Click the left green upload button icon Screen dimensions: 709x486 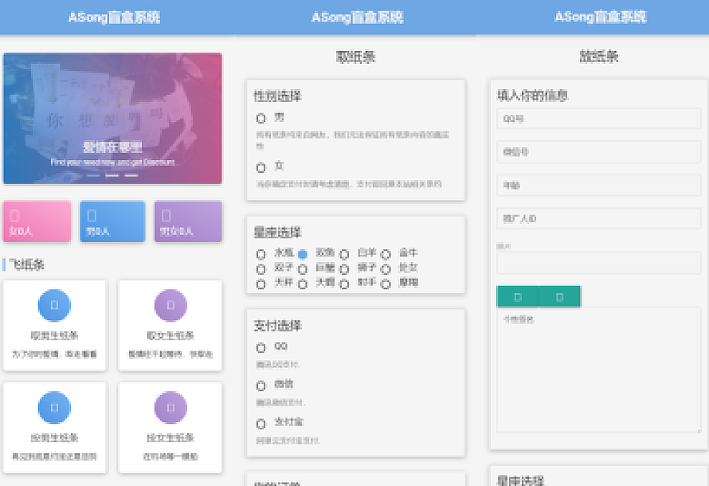[518, 296]
